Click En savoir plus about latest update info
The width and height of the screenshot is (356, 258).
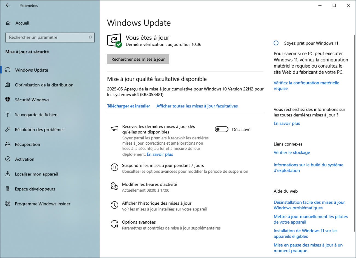pyautogui.click(x=287, y=123)
